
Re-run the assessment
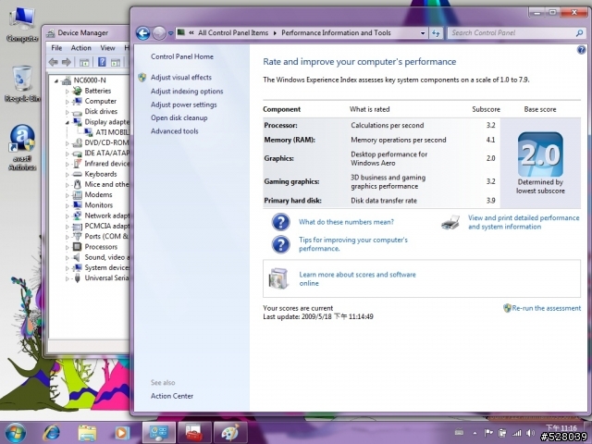[x=547, y=308]
